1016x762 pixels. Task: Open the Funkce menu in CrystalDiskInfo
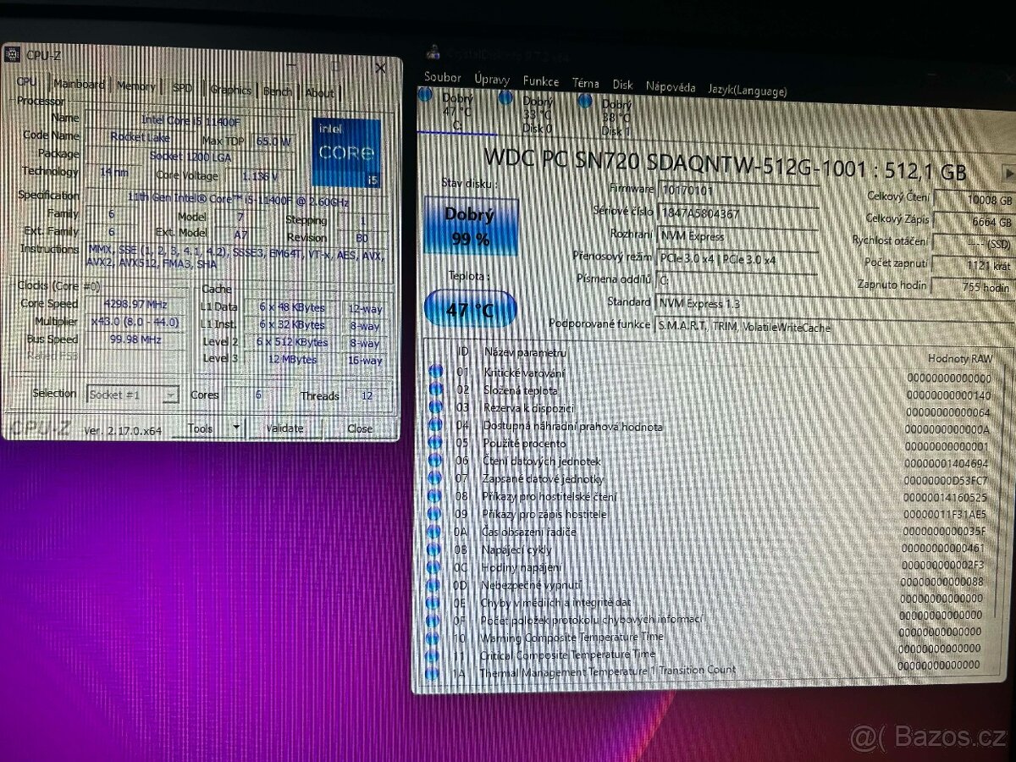(541, 82)
